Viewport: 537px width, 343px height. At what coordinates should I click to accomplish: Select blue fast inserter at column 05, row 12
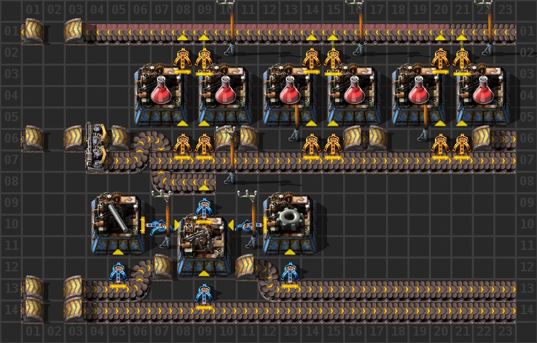pos(118,275)
